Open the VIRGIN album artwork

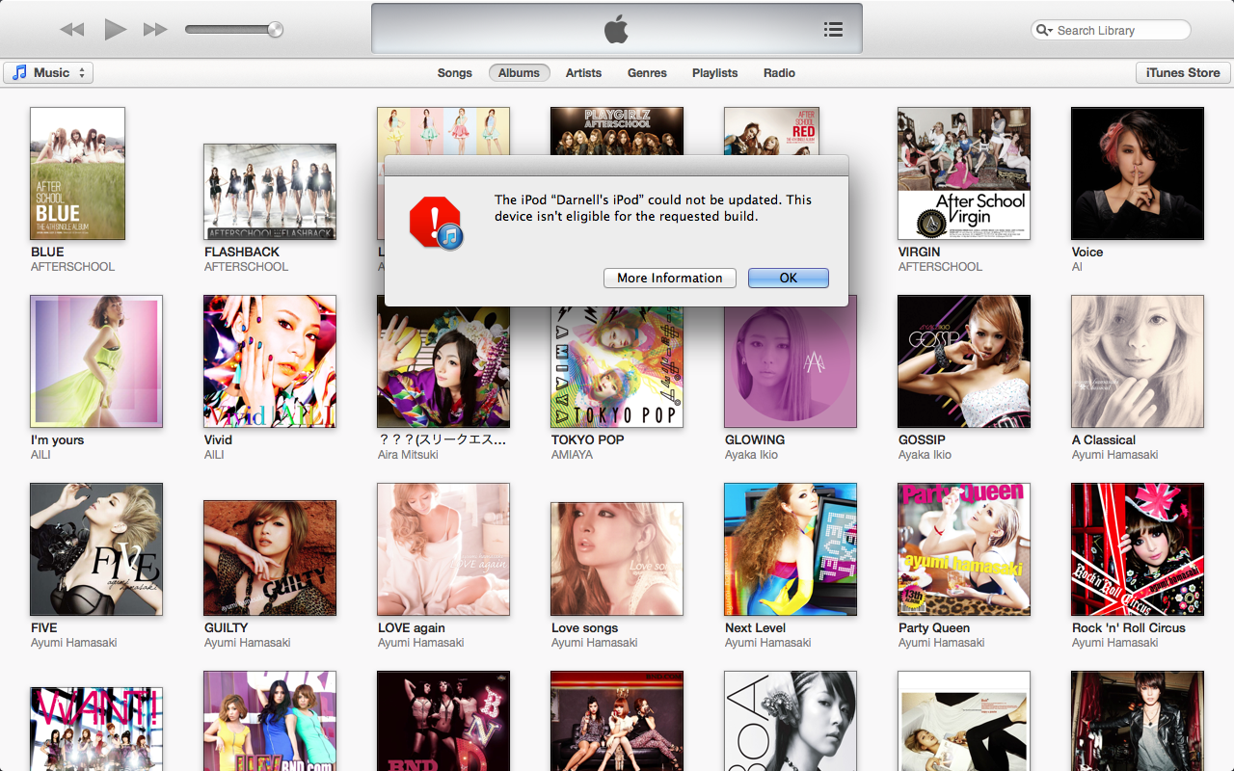coord(964,173)
